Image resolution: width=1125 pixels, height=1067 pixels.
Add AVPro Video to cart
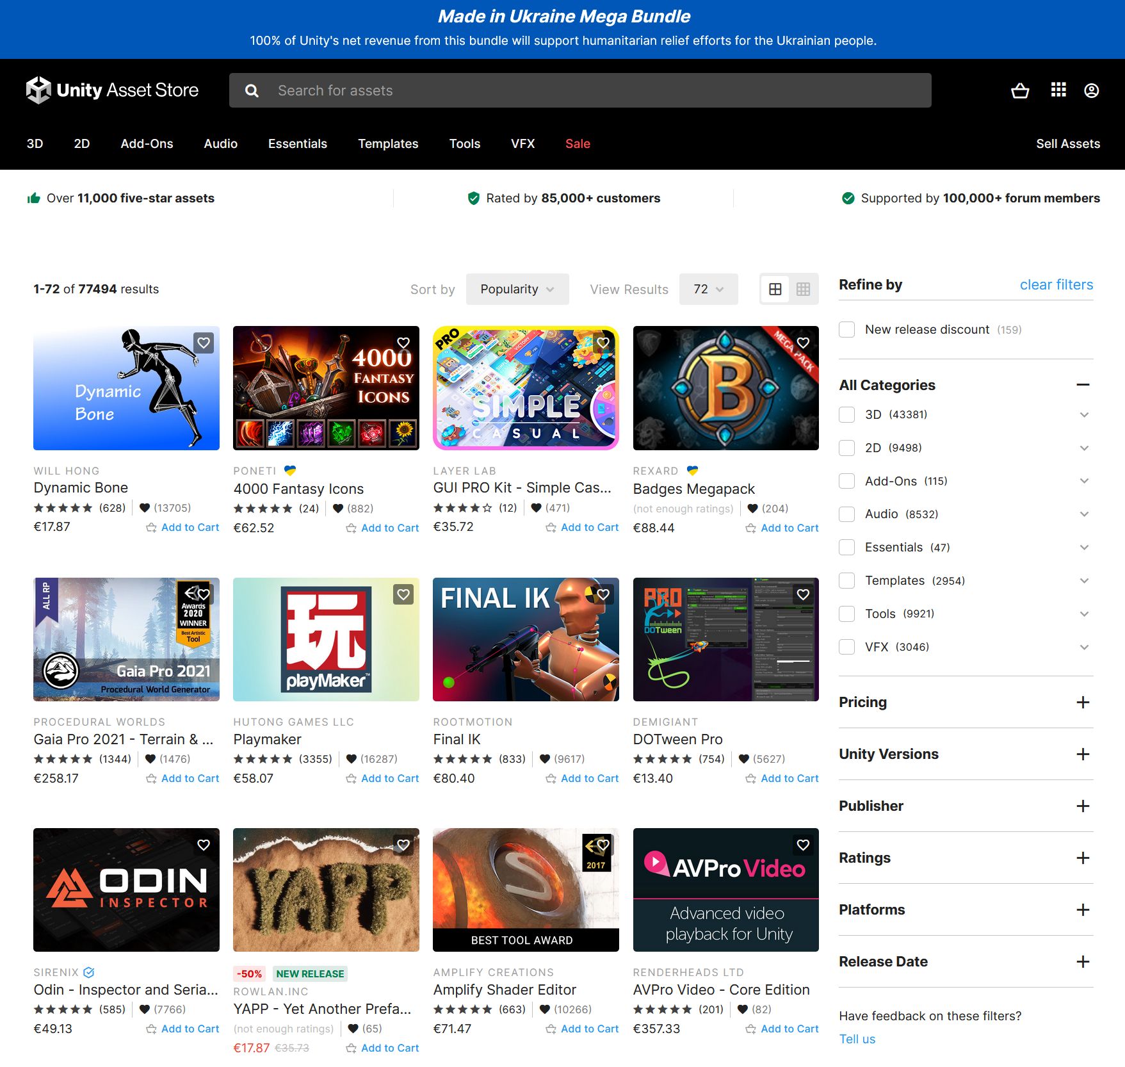click(x=782, y=1029)
